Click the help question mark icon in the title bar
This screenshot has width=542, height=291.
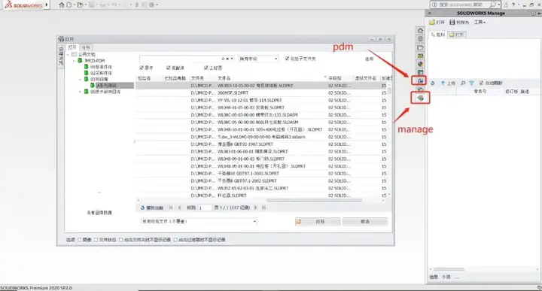[513, 5]
